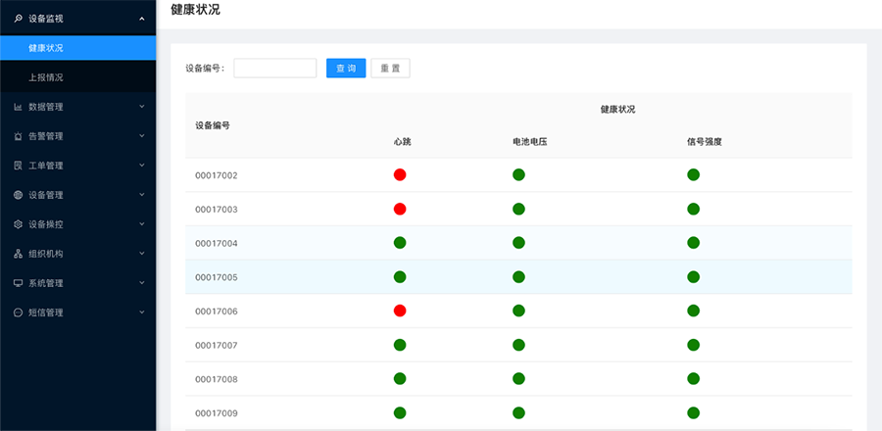Click the 信号强度 column header

point(705,142)
